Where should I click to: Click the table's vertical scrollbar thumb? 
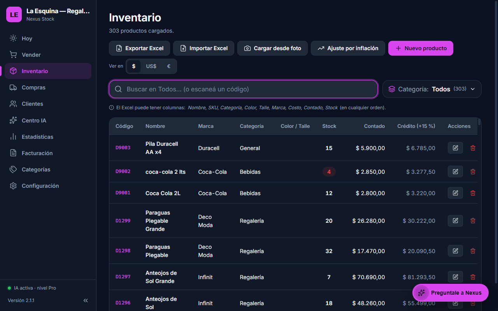pyautogui.click(x=479, y=122)
